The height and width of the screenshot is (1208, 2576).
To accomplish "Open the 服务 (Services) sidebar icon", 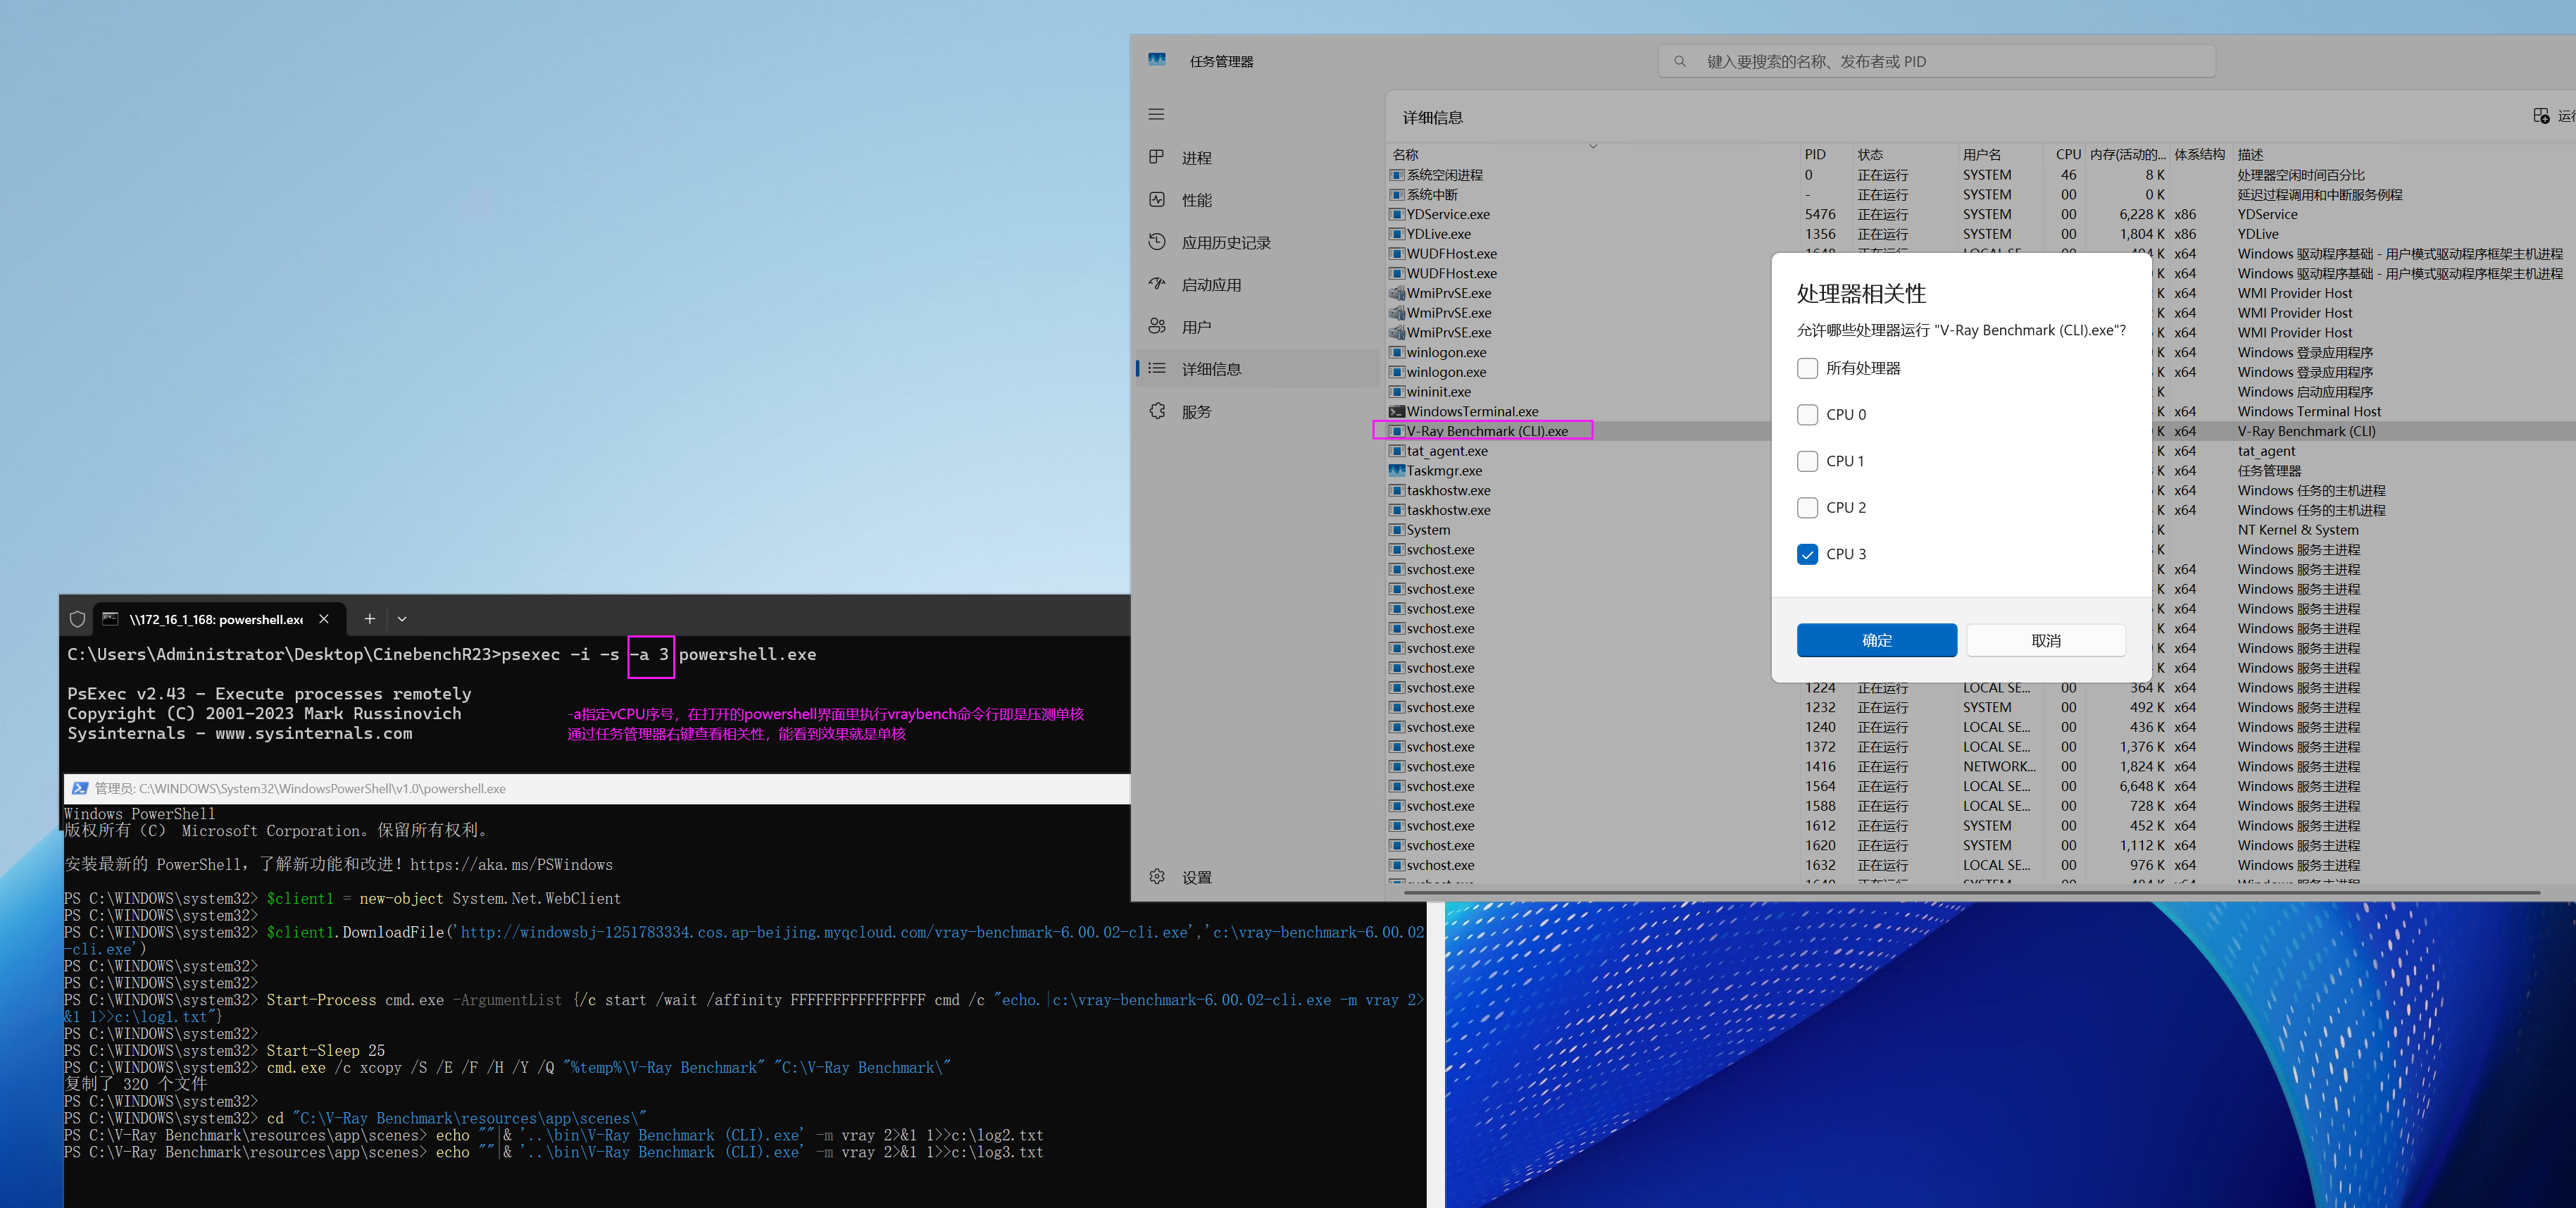I will tap(1156, 411).
